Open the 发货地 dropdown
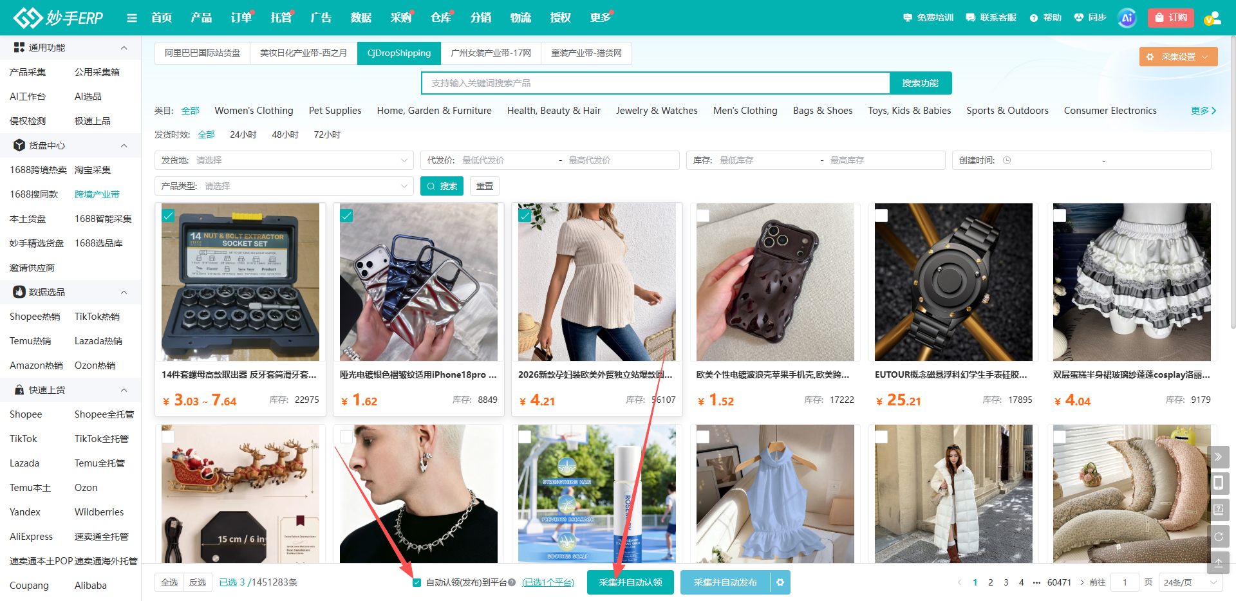This screenshot has height=601, width=1236. pyautogui.click(x=284, y=160)
